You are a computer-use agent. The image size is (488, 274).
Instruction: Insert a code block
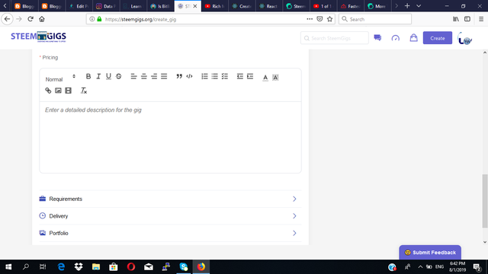coord(189,76)
